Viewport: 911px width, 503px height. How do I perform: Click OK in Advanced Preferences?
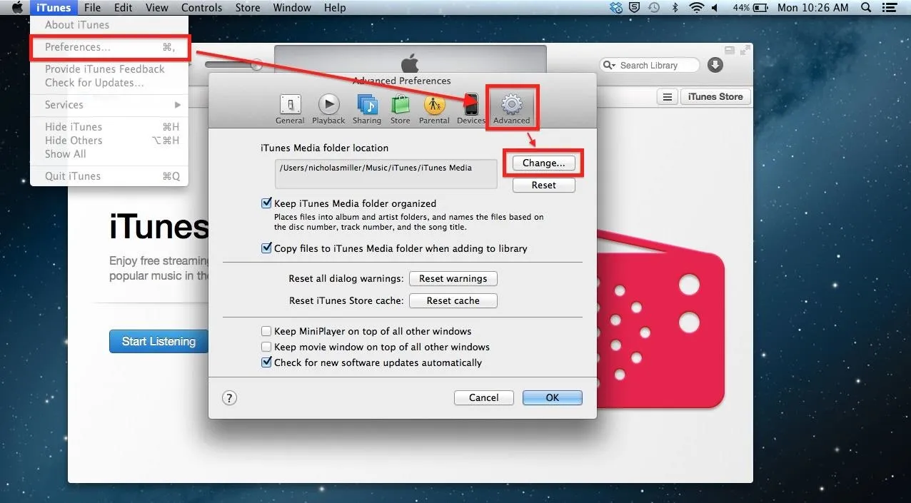pyautogui.click(x=552, y=397)
